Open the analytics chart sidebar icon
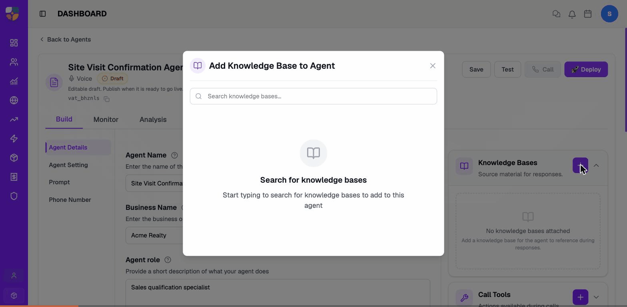Image resolution: width=627 pixels, height=307 pixels. tap(14, 81)
